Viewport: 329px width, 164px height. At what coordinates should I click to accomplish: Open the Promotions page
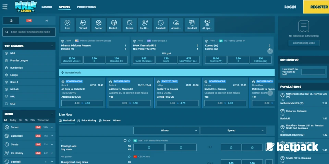tap(86, 7)
